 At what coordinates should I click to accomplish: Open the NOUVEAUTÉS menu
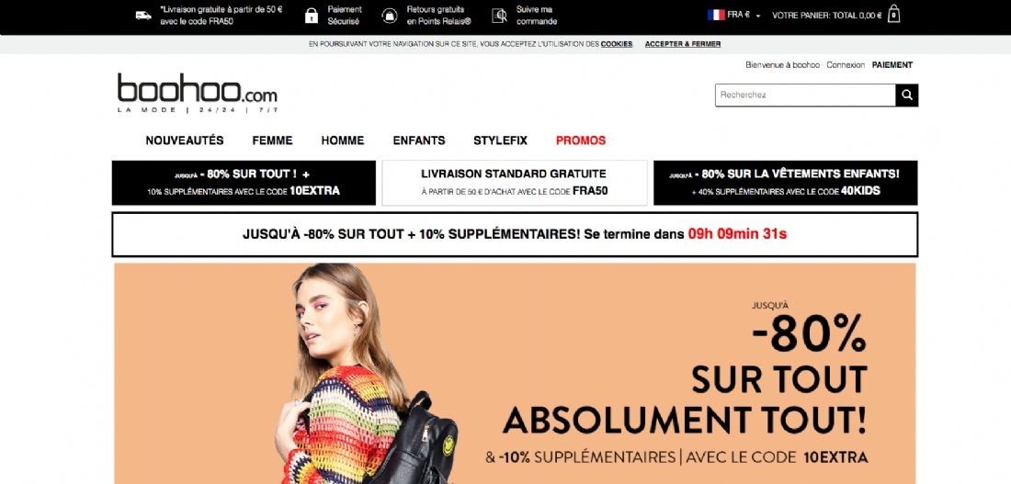pos(185,141)
